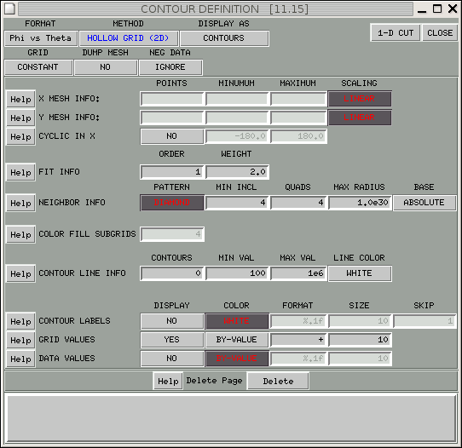Switch BASE from ABSOLUTE

click(x=424, y=203)
